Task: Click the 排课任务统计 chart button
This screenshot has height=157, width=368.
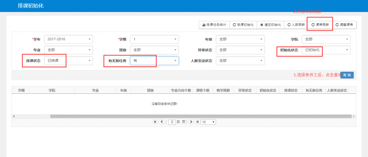Action: point(214,25)
